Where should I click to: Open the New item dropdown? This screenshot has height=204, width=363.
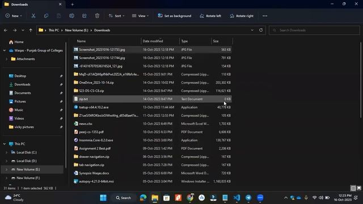14,16
